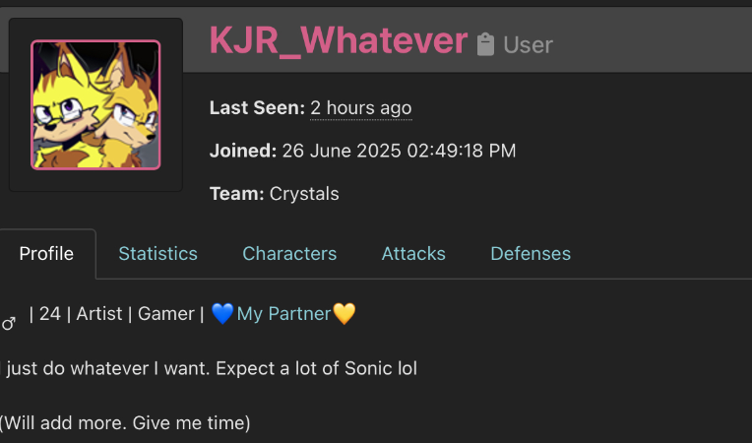Viewport: 752px width, 443px height.
Task: Open the Characters tab
Action: (289, 254)
